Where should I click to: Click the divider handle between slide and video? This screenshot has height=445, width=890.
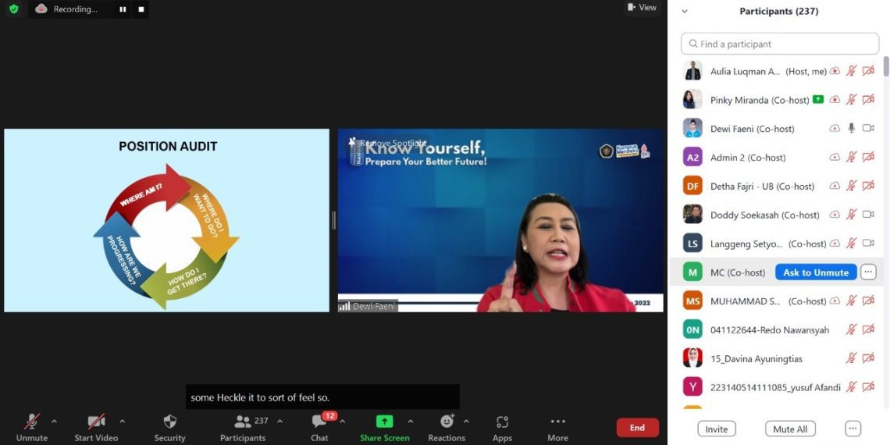click(x=334, y=220)
